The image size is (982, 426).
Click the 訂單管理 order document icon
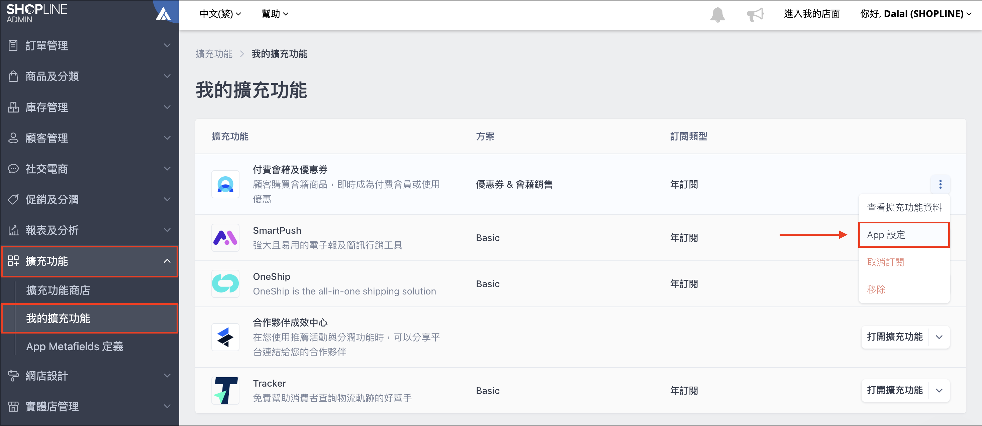pos(13,45)
